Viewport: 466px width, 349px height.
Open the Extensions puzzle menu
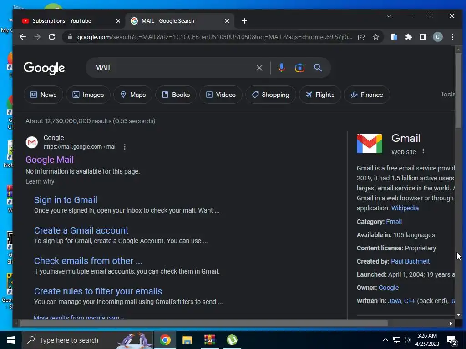(409, 37)
